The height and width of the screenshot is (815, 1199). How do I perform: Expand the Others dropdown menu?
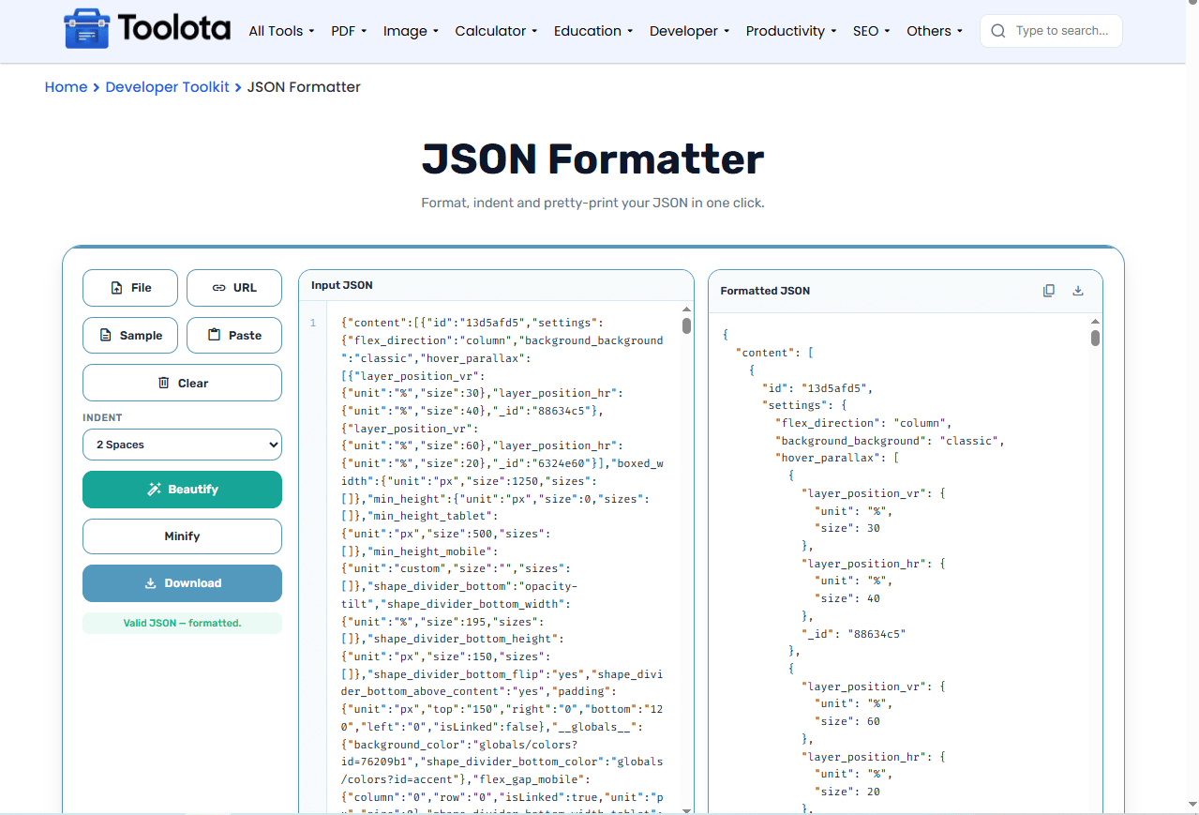(x=935, y=31)
